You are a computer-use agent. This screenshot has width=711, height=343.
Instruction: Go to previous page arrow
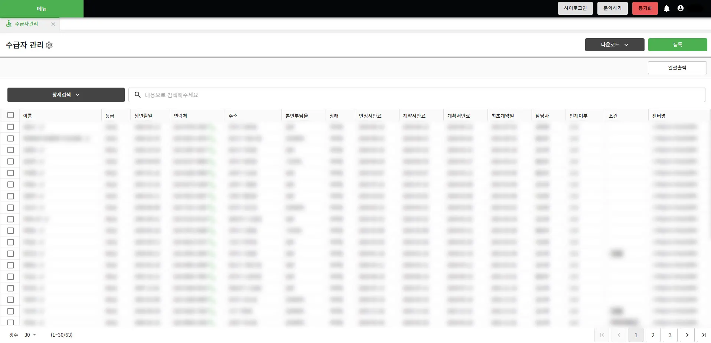[619, 335]
